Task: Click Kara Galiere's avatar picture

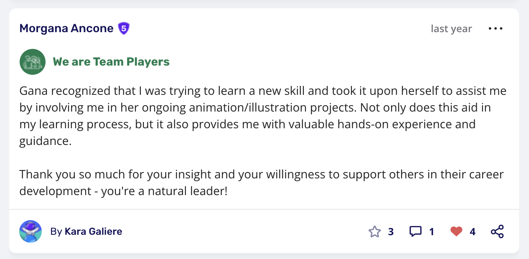Action: (x=31, y=231)
